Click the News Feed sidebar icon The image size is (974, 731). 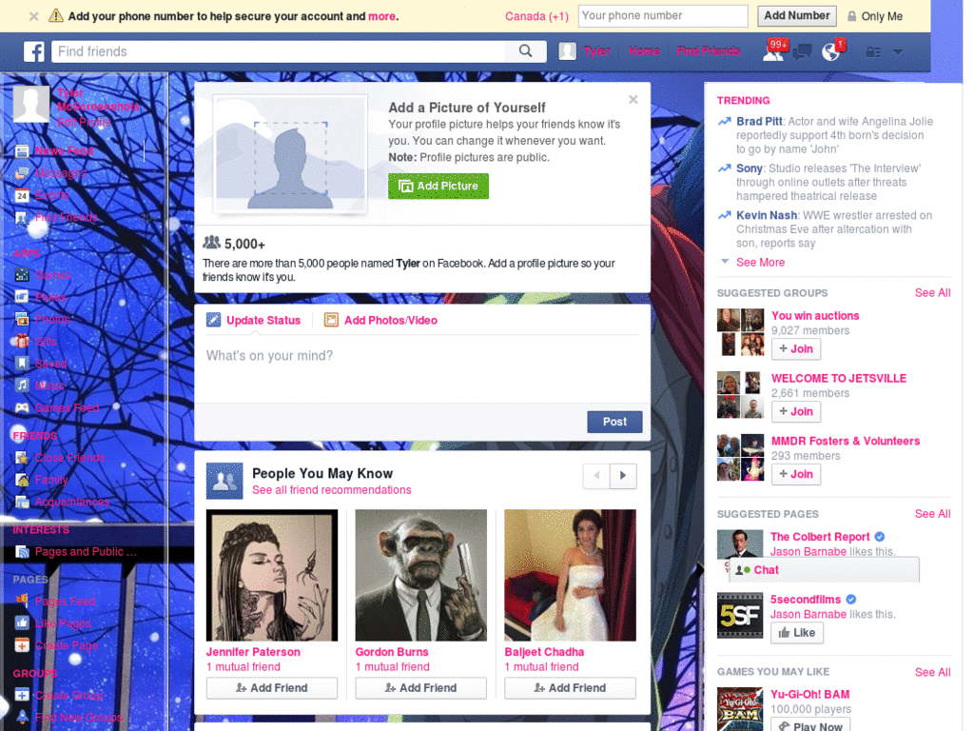22,151
